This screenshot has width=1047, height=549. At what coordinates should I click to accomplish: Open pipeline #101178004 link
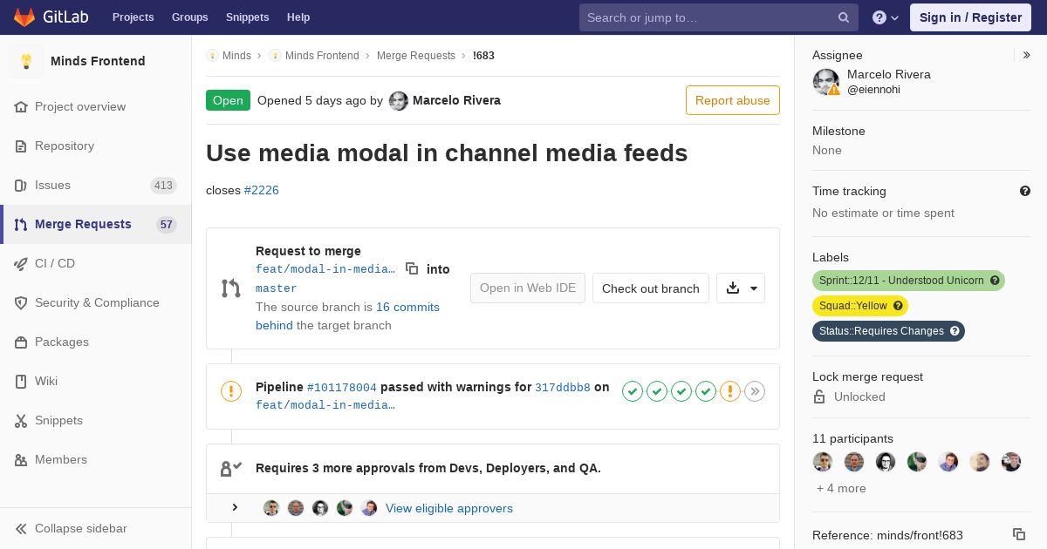click(342, 388)
